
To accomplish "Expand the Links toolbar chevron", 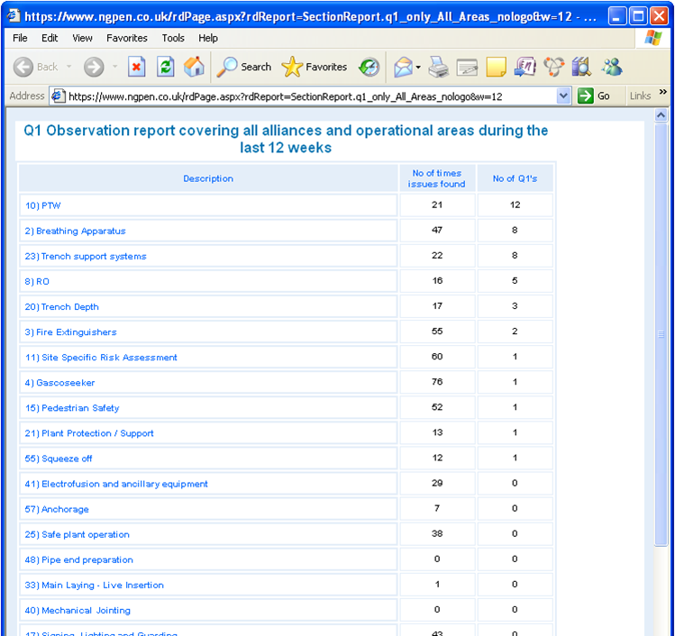I will pyautogui.click(x=662, y=92).
